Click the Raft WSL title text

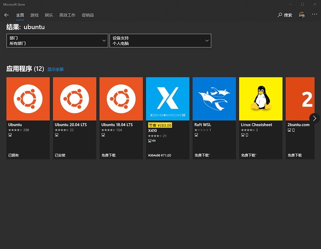pos(203,125)
